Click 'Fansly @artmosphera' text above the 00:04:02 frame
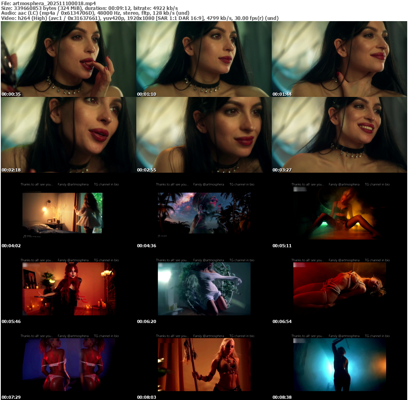The height and width of the screenshot is (400, 408). pyautogui.click(x=73, y=184)
